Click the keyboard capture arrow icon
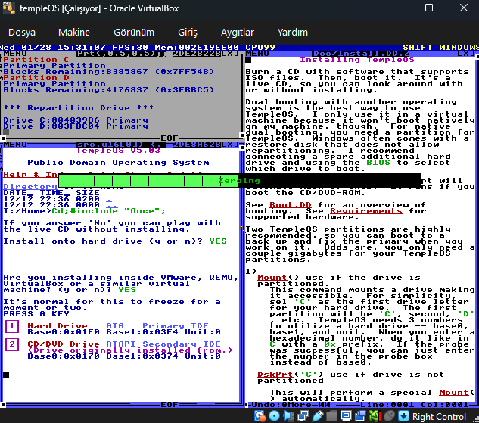The width and height of the screenshot is (479, 423). coord(403,416)
